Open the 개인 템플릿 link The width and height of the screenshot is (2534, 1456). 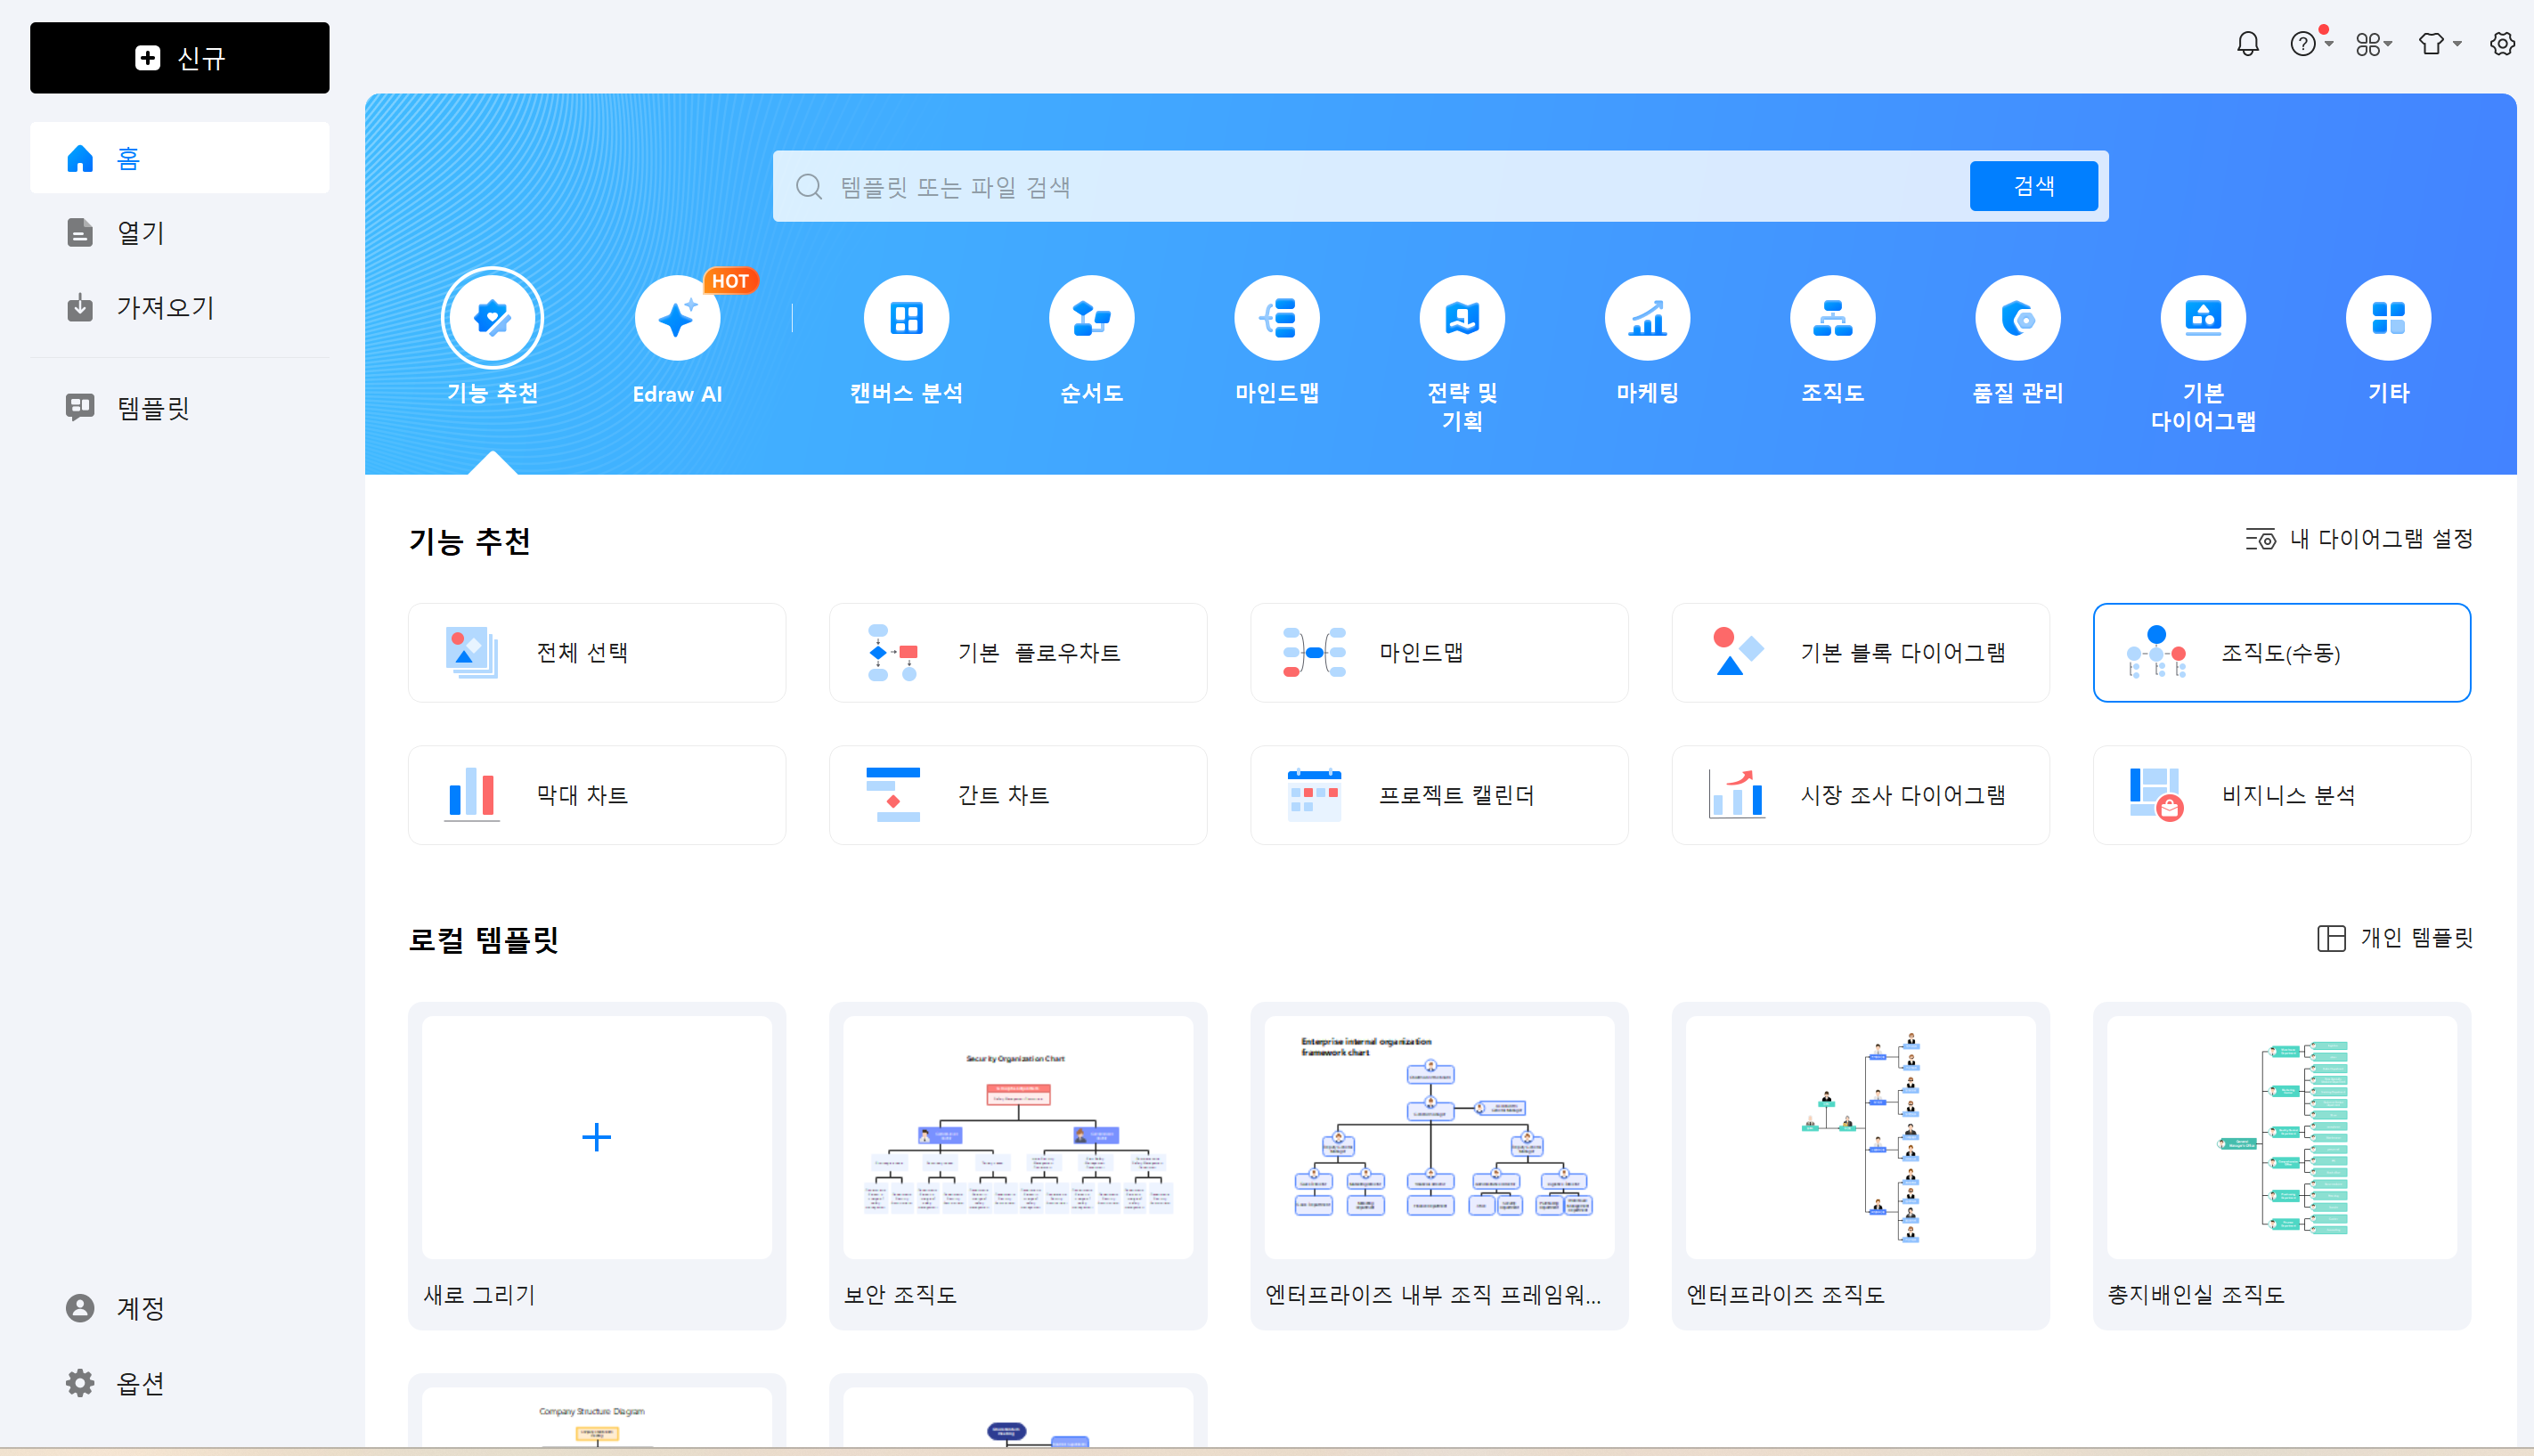coord(2395,938)
